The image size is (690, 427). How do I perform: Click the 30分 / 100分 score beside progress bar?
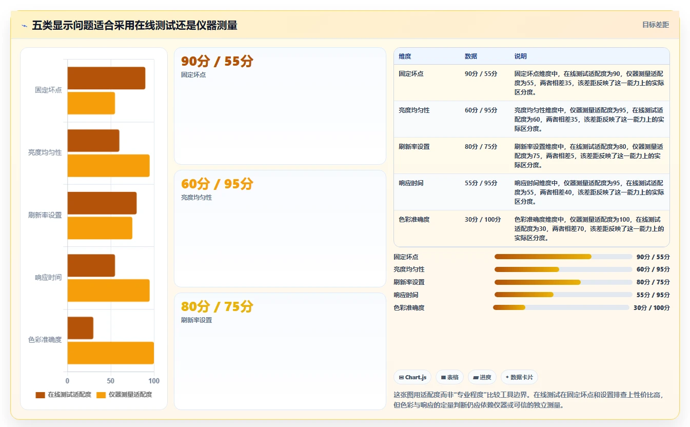652,308
